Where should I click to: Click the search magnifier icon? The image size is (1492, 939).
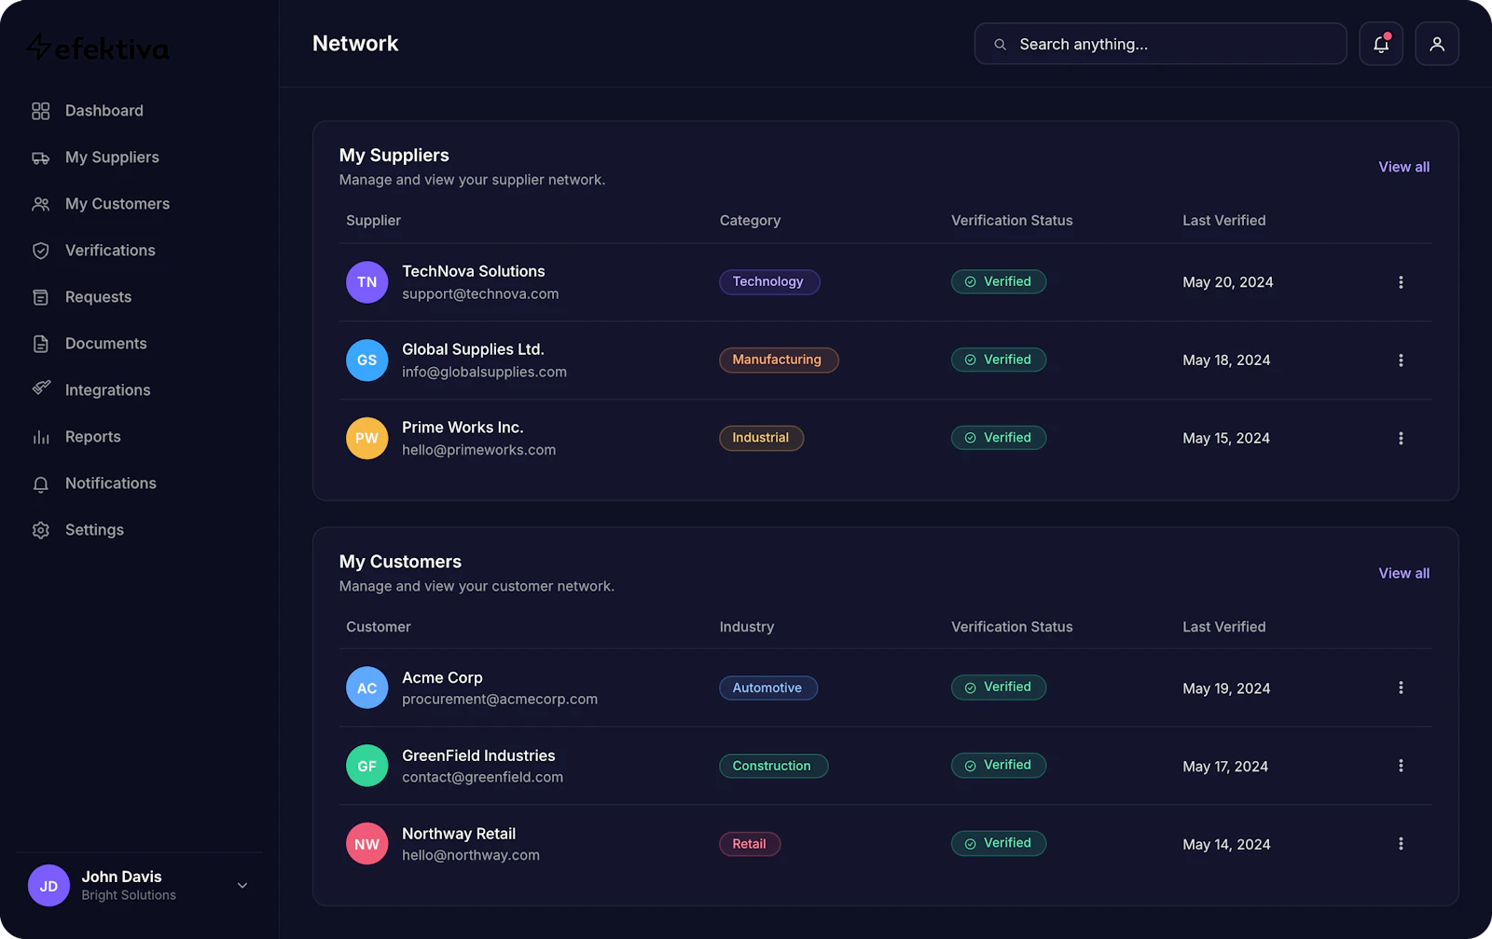click(x=1000, y=45)
